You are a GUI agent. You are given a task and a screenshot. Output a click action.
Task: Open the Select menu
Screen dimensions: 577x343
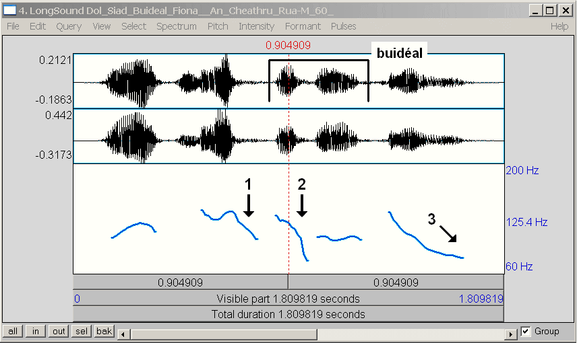[133, 26]
